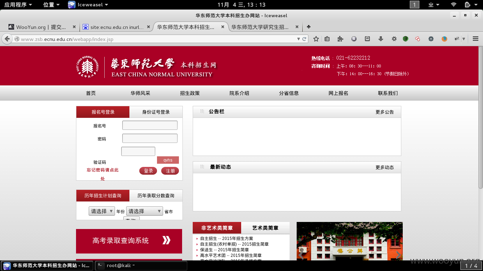Click the 登录 button
The image size is (483, 271).
pos(148,171)
